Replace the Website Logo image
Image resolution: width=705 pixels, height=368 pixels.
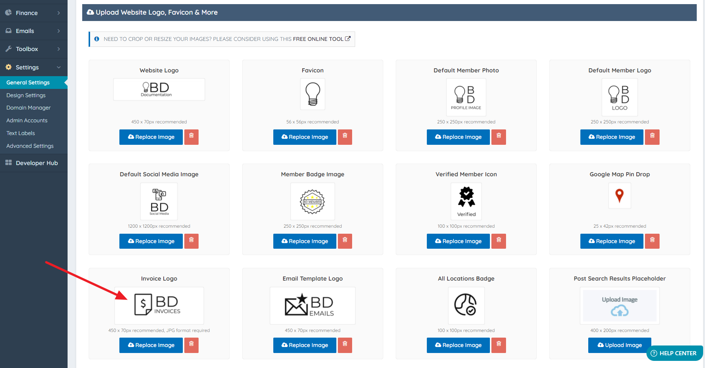(x=151, y=137)
